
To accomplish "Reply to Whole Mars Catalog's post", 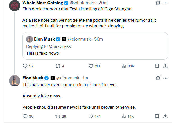I will [25, 66].
